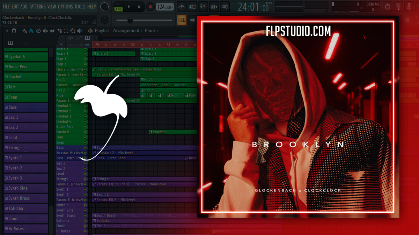The height and width of the screenshot is (235, 419).
Task: Open Edison recording via the microphone icon
Action: tap(409, 6)
